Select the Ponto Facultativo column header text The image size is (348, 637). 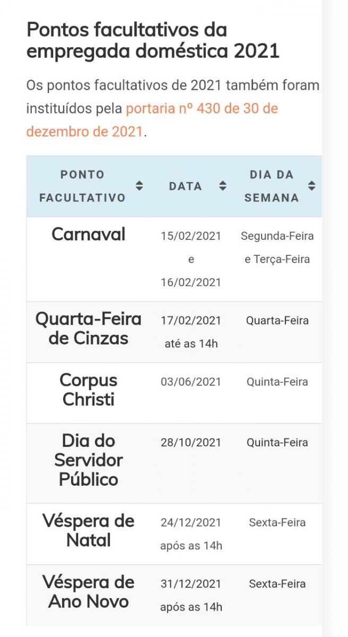pyautogui.click(x=82, y=186)
